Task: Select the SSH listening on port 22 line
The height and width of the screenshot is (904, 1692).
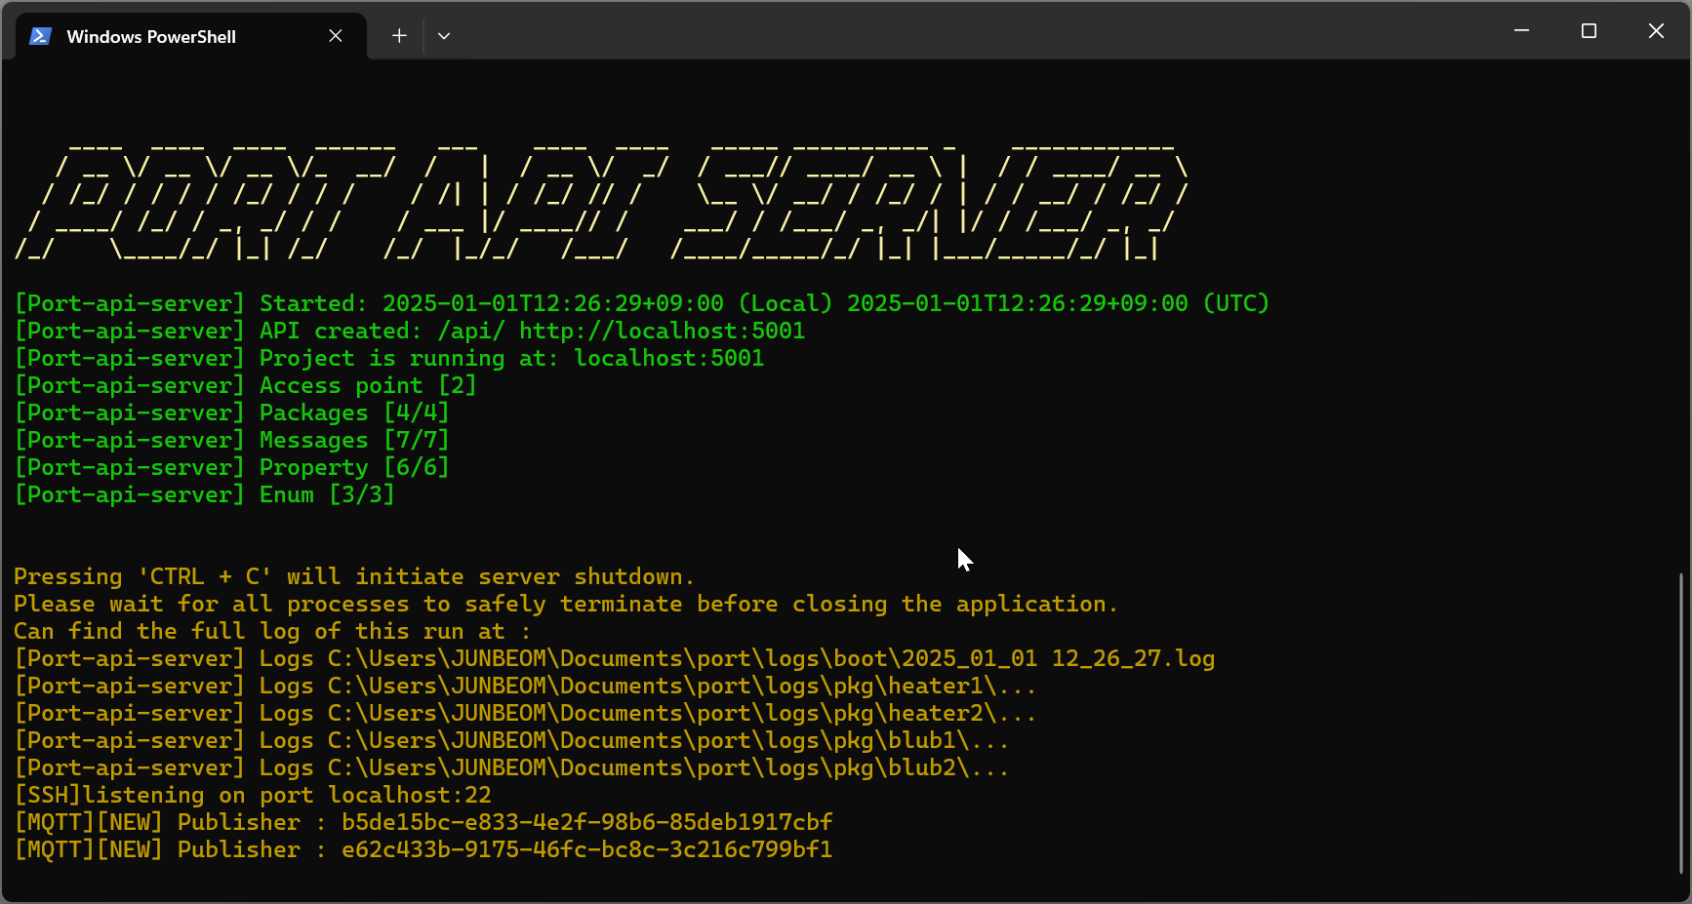Action: (x=254, y=795)
